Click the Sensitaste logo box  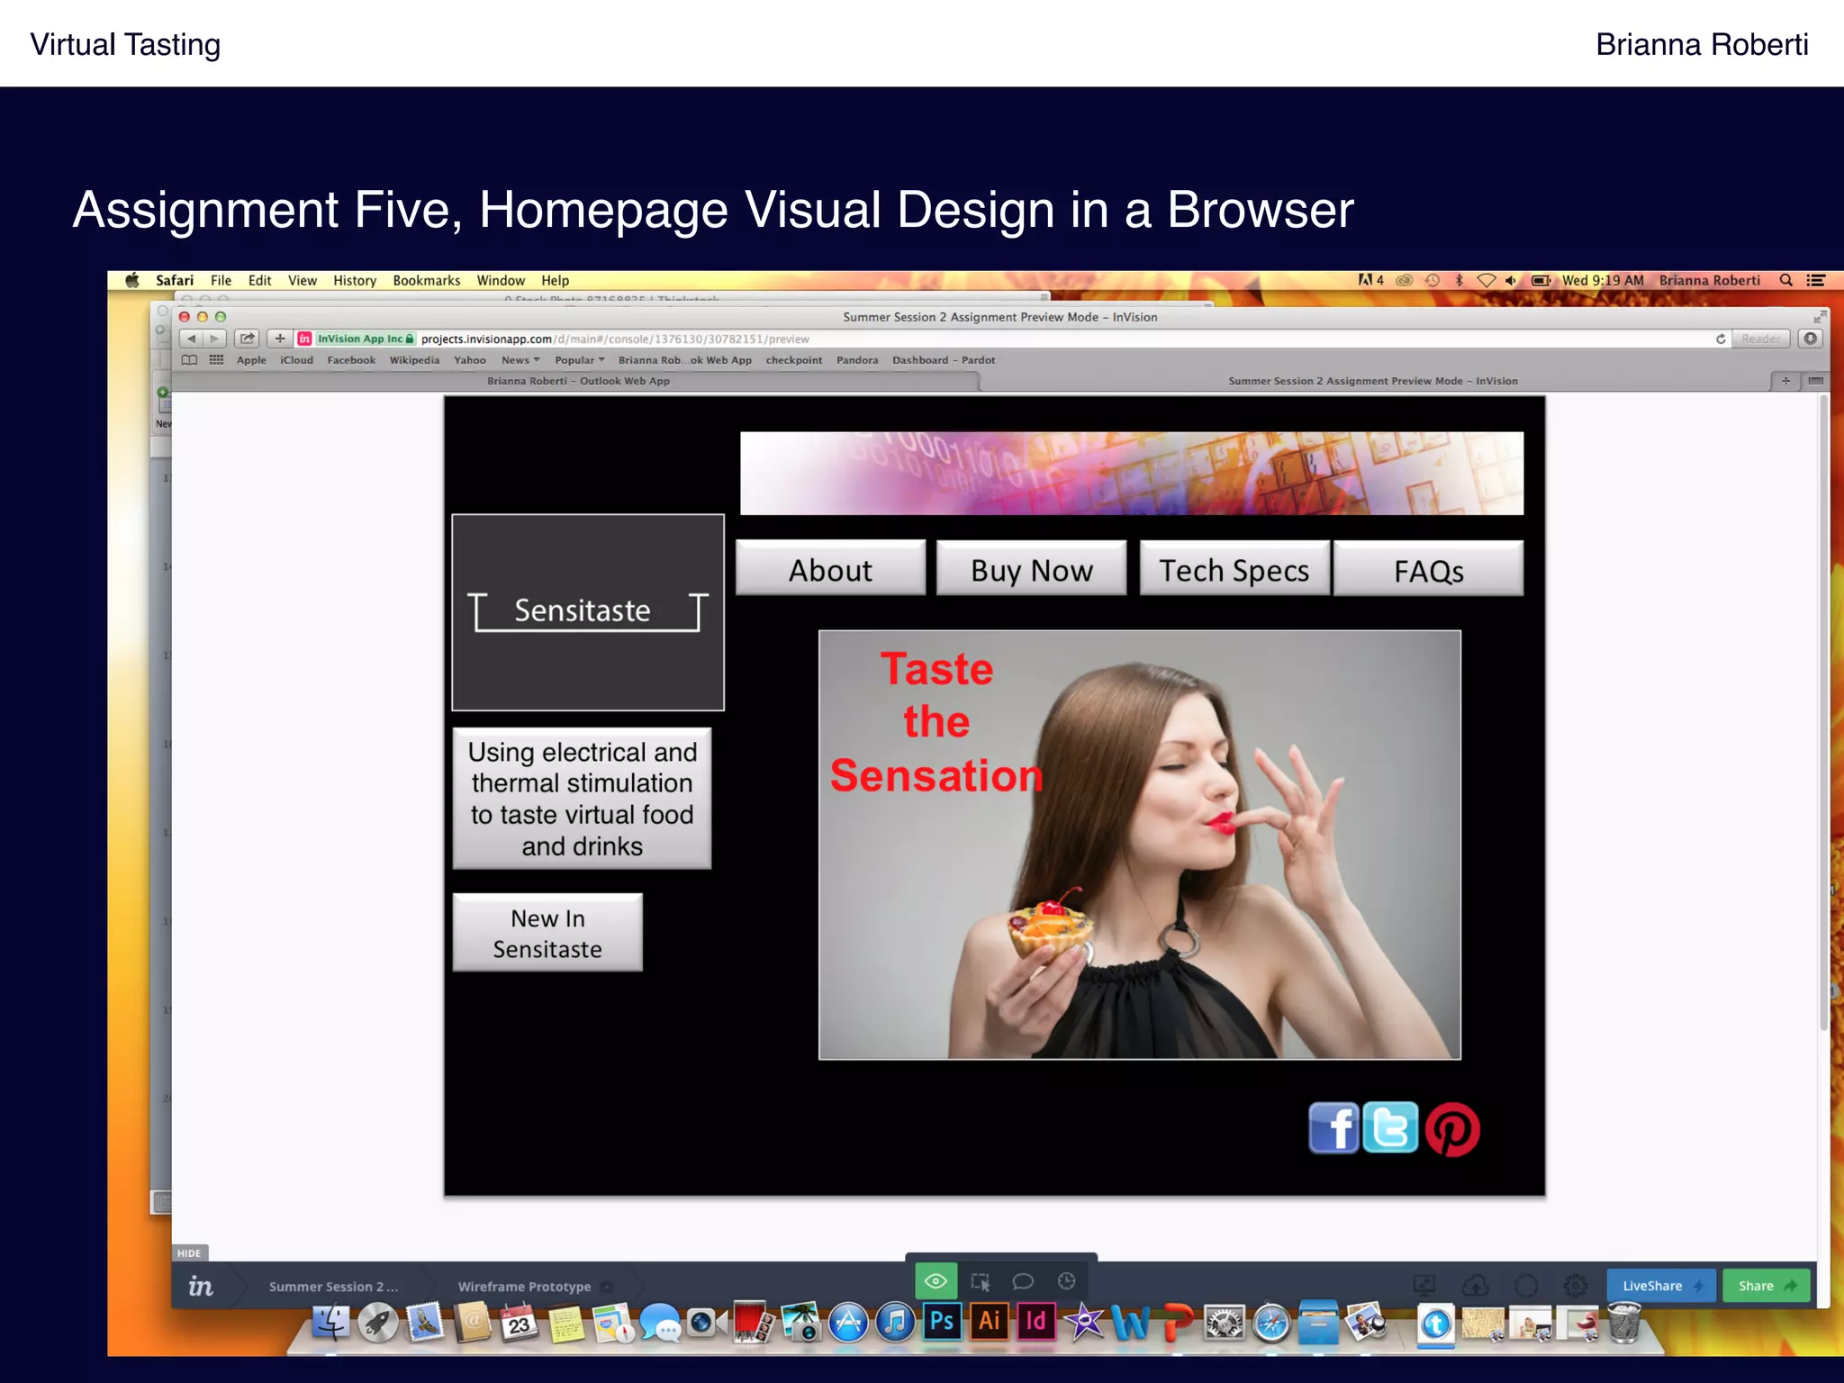click(588, 612)
